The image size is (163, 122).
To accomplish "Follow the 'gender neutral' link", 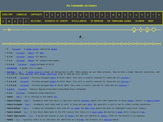I will click(35, 72).
